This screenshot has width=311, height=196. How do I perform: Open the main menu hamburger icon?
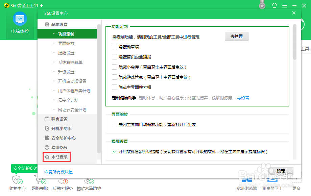[285, 5]
